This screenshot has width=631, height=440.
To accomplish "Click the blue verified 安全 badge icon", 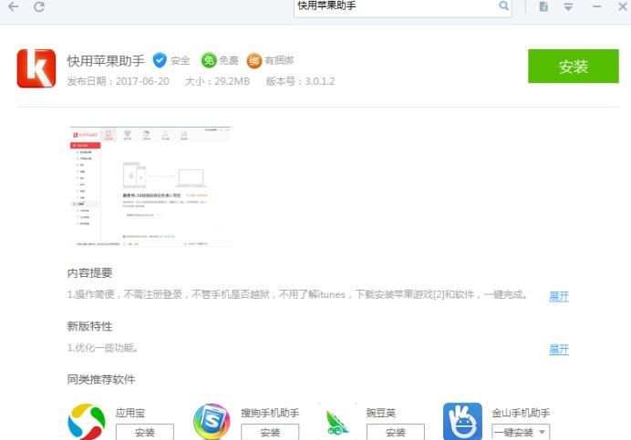I will (160, 60).
